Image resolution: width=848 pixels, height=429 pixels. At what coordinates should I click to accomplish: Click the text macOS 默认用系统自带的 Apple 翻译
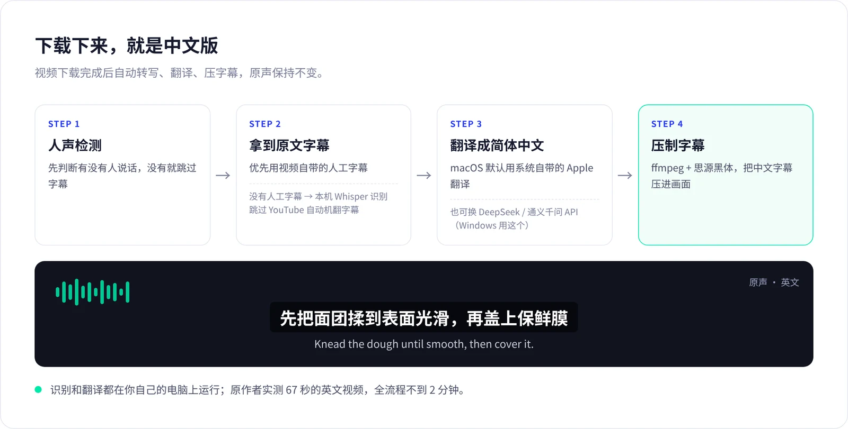(x=522, y=176)
